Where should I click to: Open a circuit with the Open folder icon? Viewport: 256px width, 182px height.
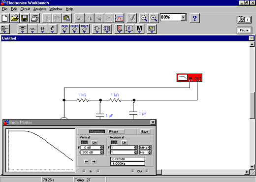pyautogui.click(x=15, y=18)
